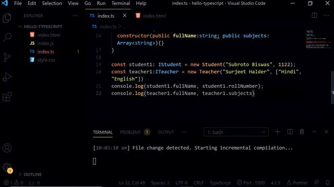Open the Source Control view
Viewport: 334px width, 187px height.
coord(7,57)
